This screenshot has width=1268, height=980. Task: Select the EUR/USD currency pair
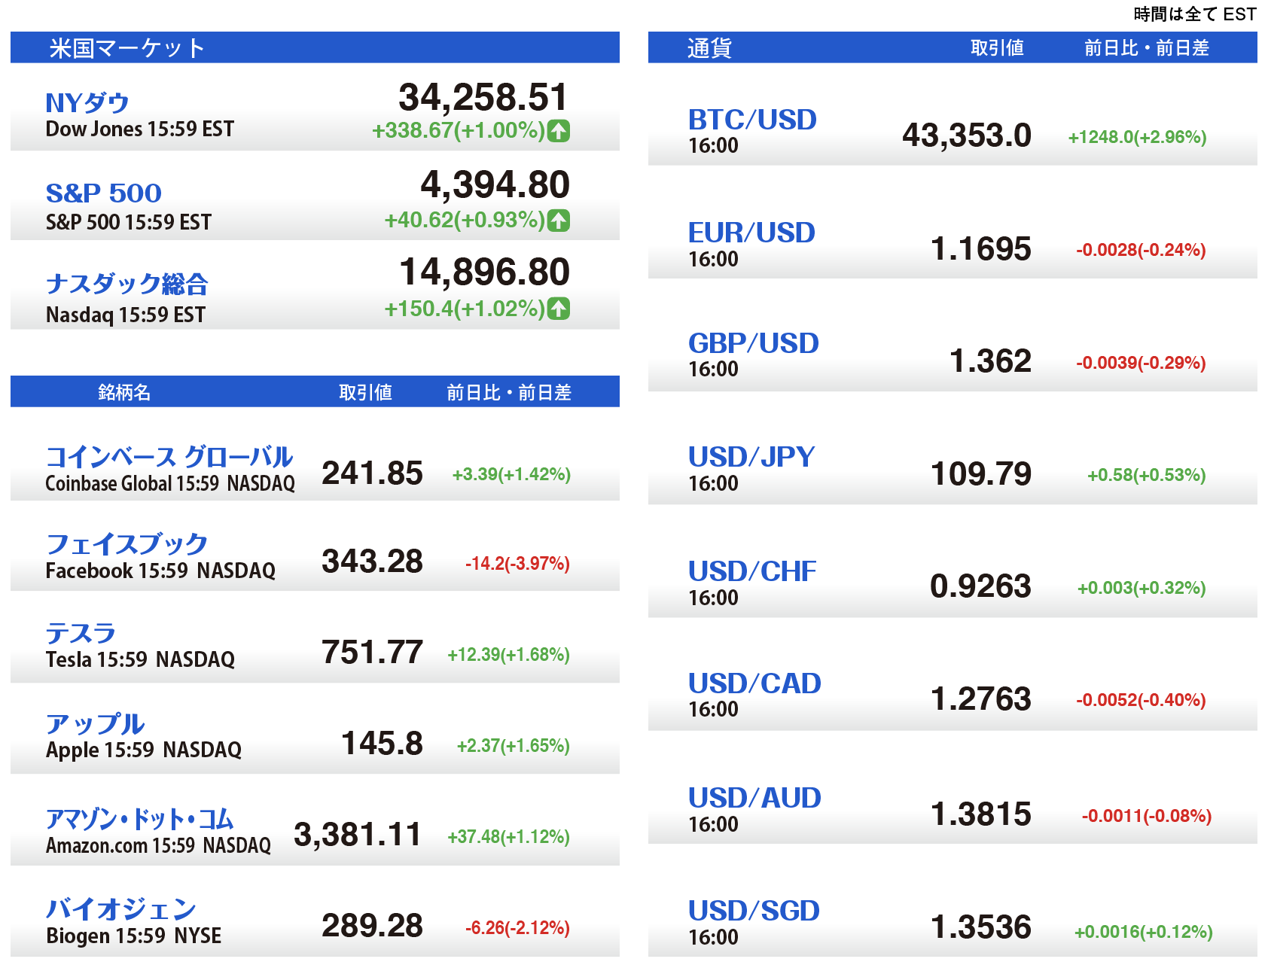click(x=751, y=233)
